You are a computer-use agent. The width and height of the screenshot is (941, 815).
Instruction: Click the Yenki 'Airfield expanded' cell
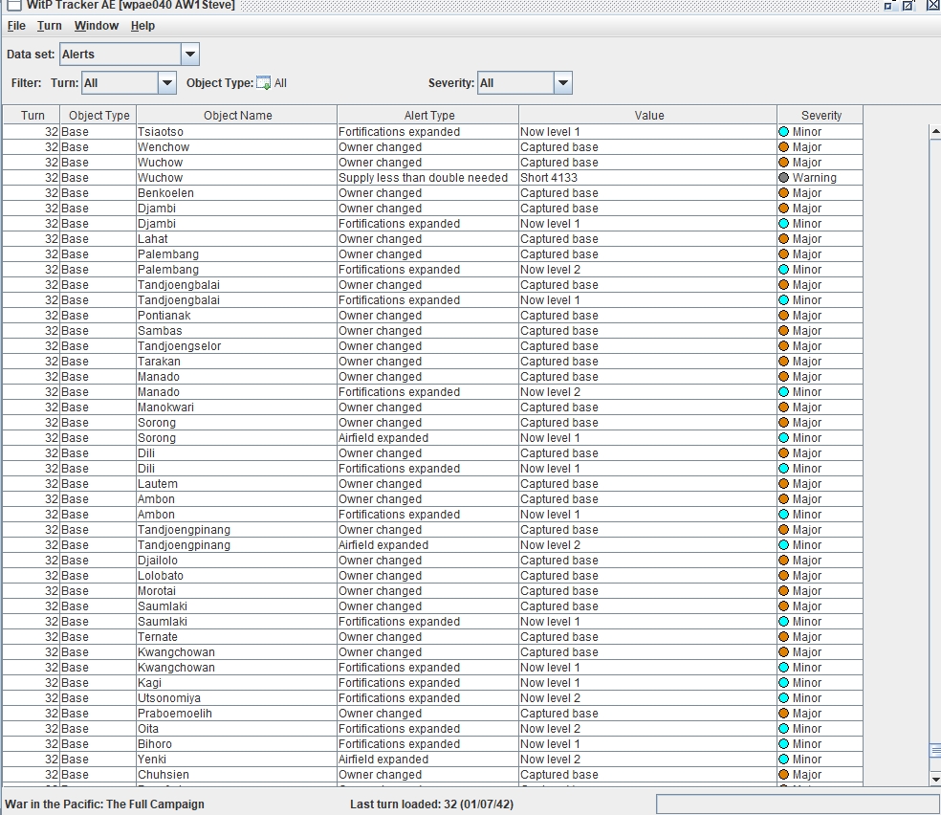(x=428, y=760)
